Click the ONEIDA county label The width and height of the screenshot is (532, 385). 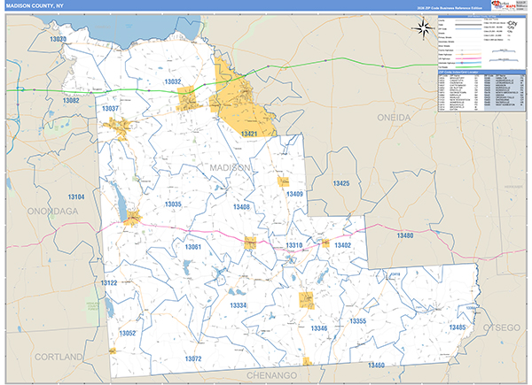click(394, 117)
